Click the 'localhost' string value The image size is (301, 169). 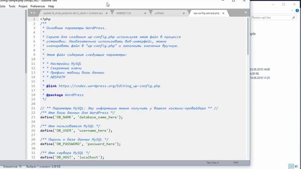pyautogui.click(x=89, y=157)
